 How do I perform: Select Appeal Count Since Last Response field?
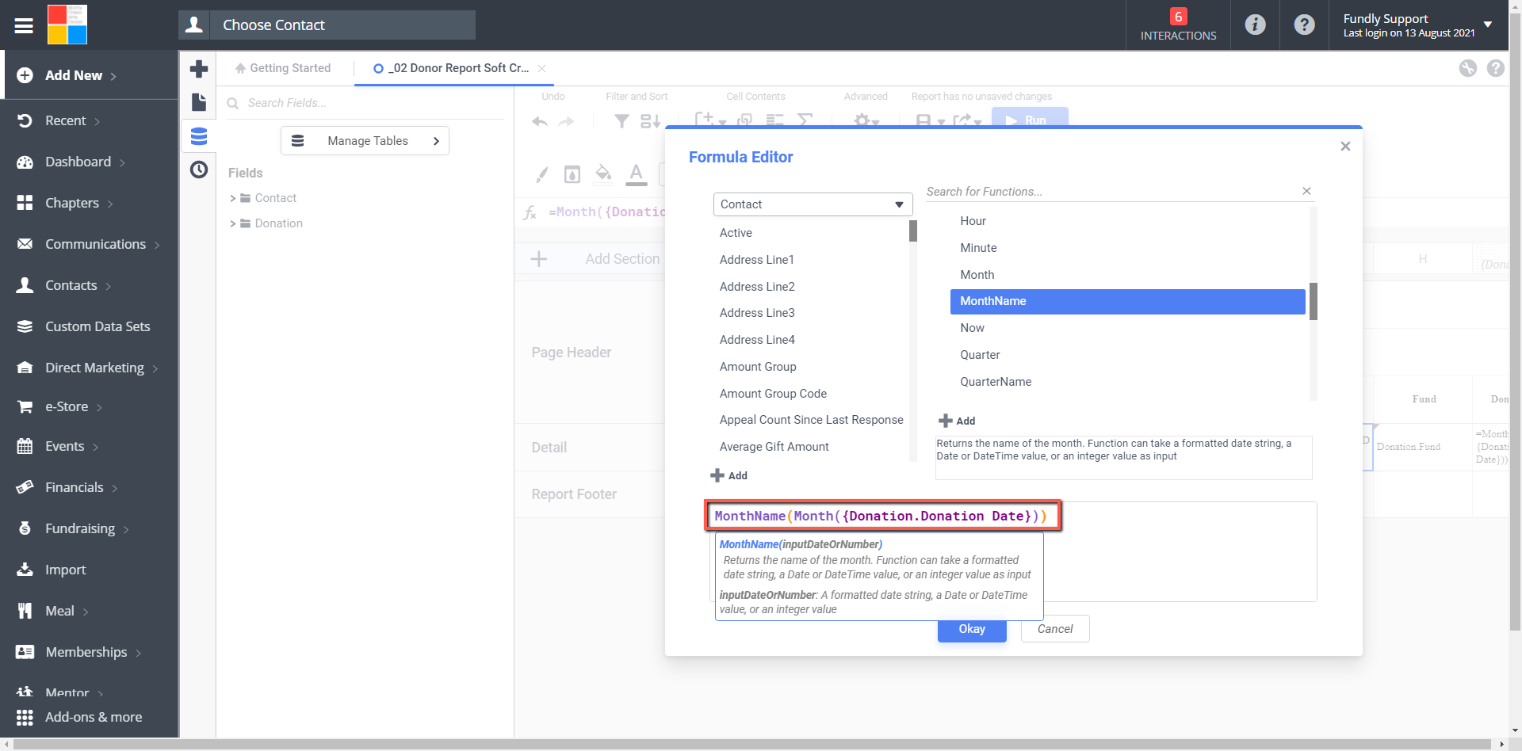[811, 420]
